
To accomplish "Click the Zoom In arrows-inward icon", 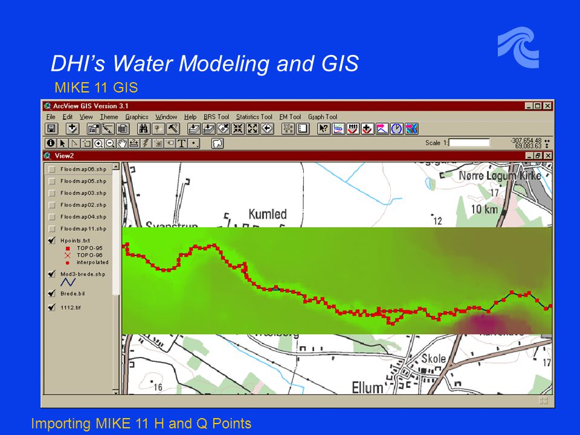I will 238,129.
